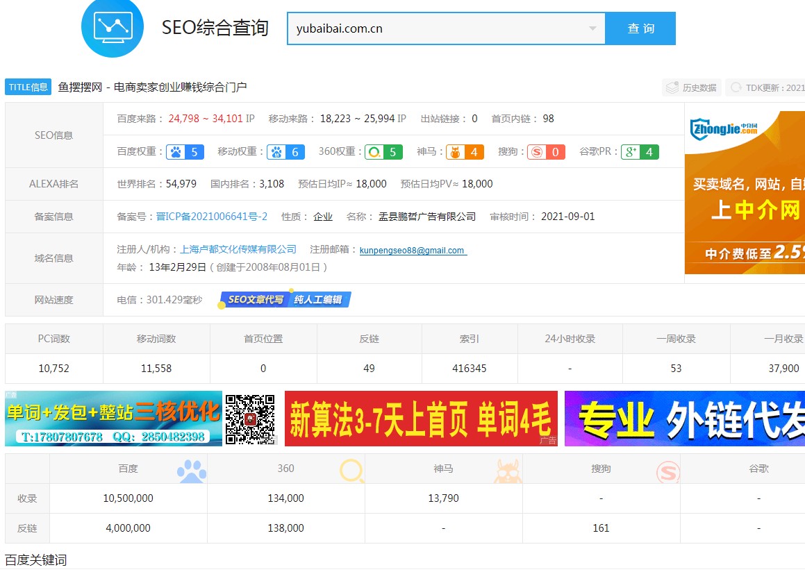Click the 首页位置 value 0

pyautogui.click(x=263, y=369)
